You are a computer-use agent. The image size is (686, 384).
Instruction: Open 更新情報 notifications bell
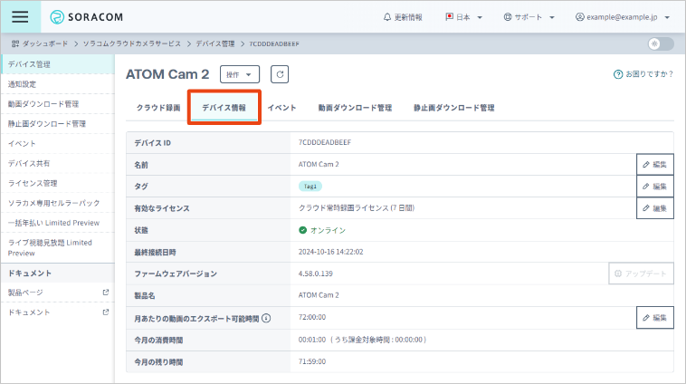403,17
